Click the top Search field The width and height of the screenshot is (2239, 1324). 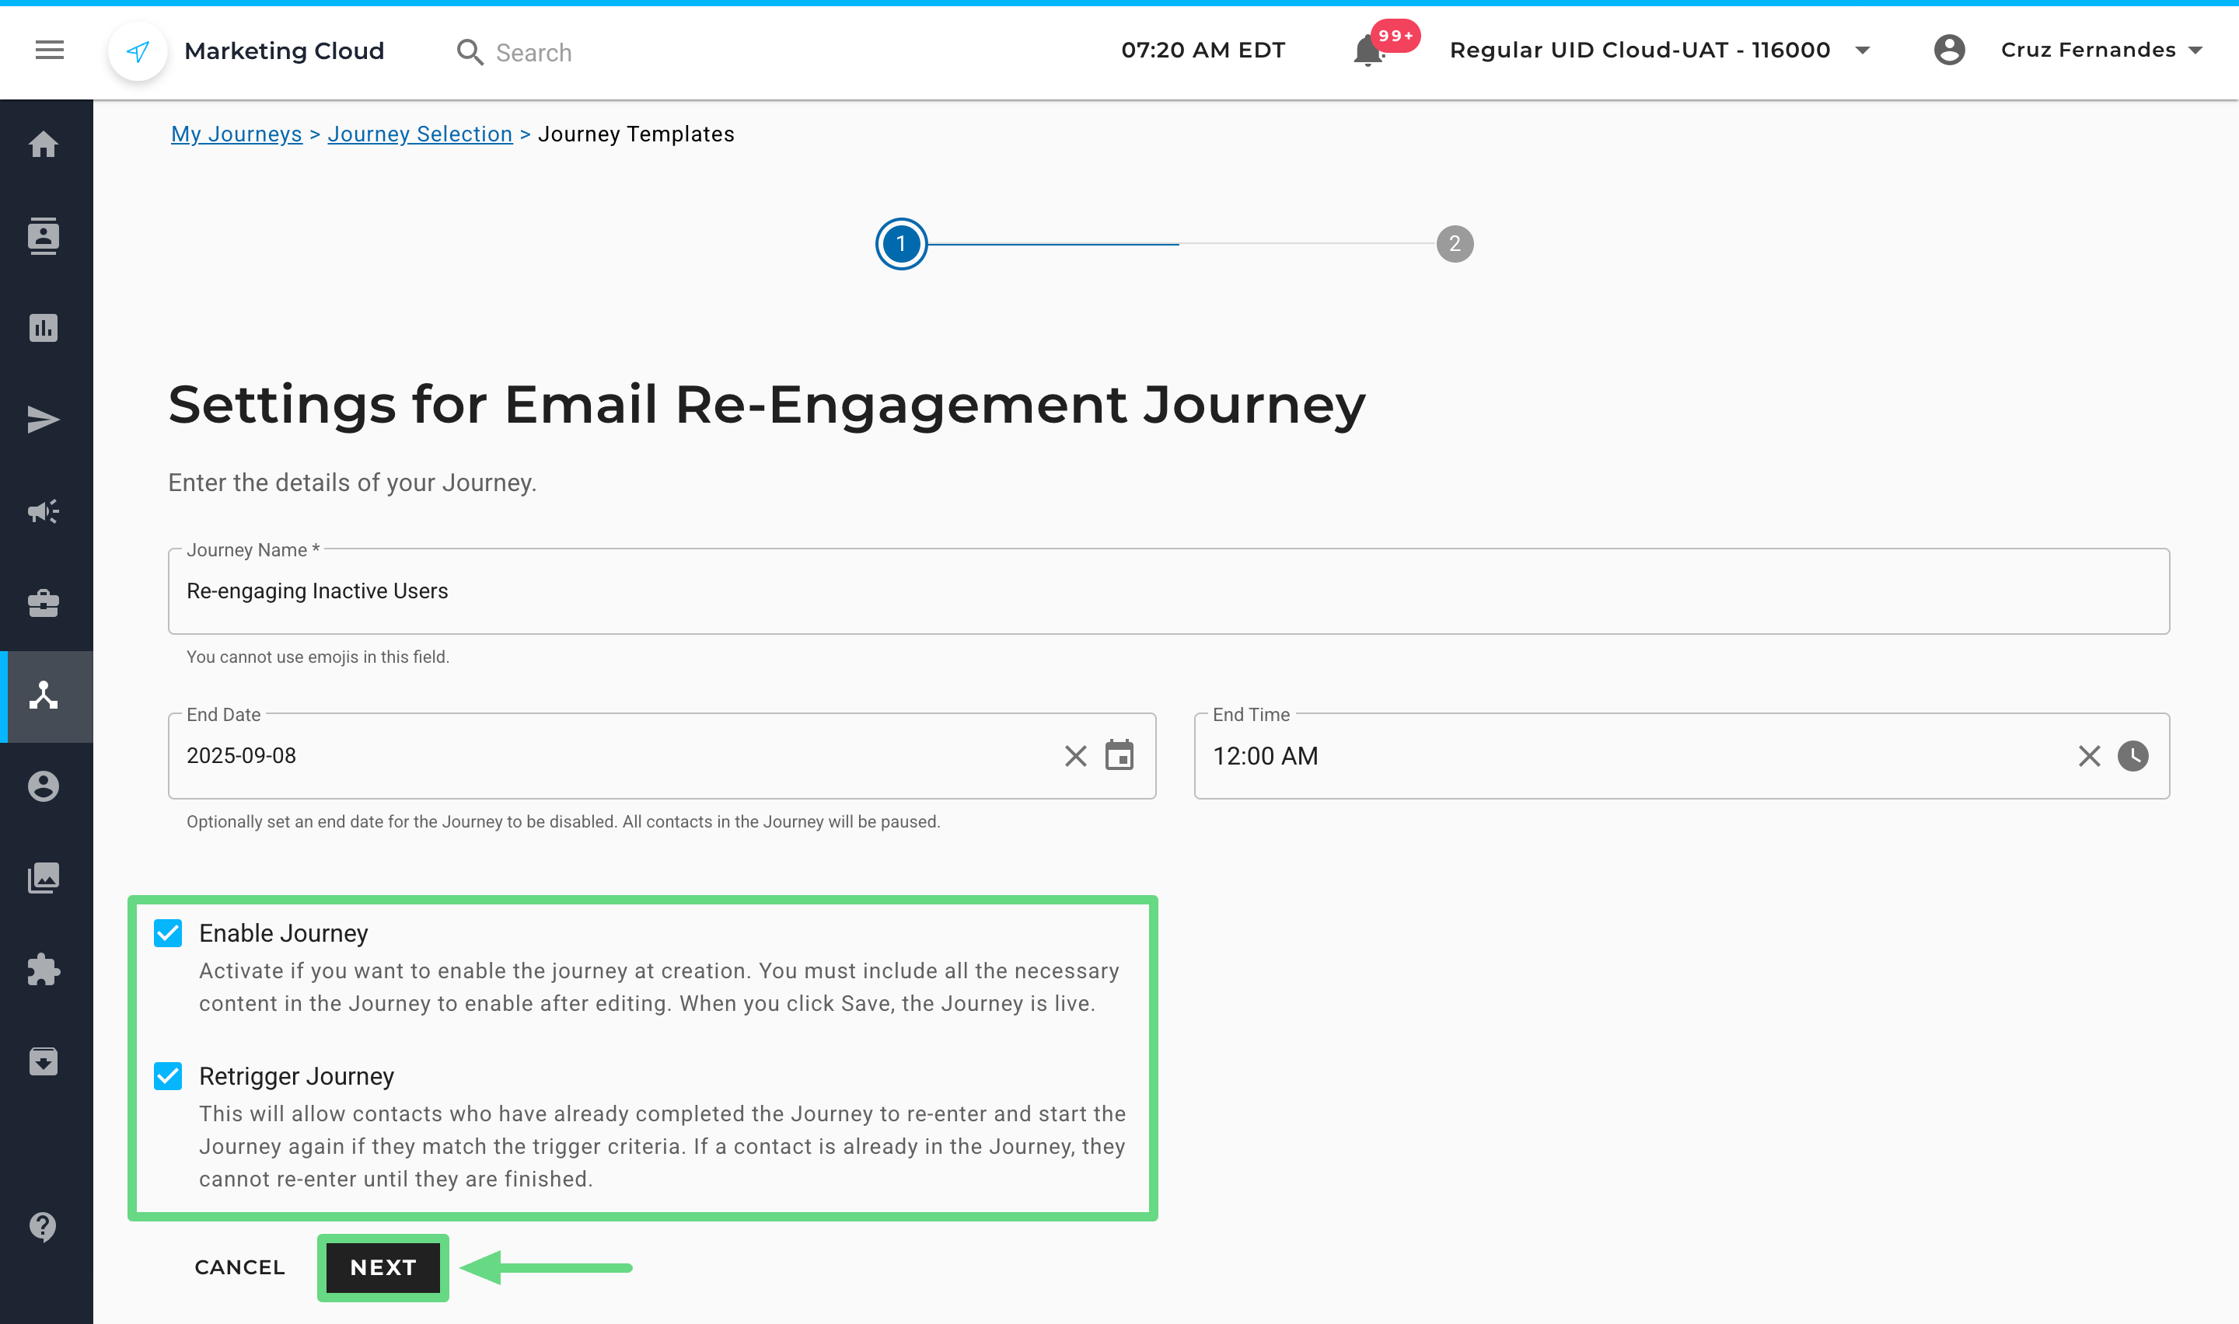point(533,53)
